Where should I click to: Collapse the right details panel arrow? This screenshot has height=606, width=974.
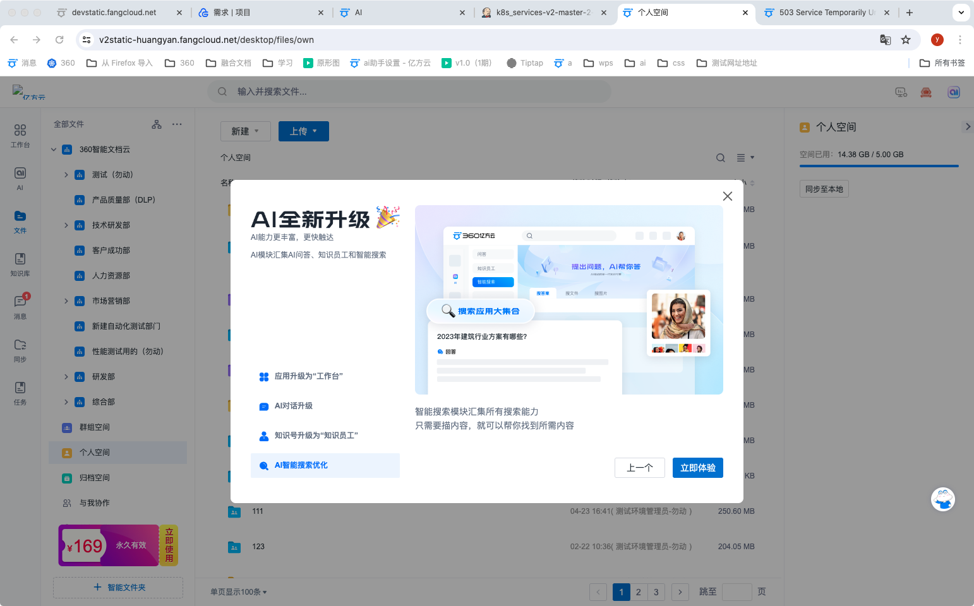(x=968, y=127)
